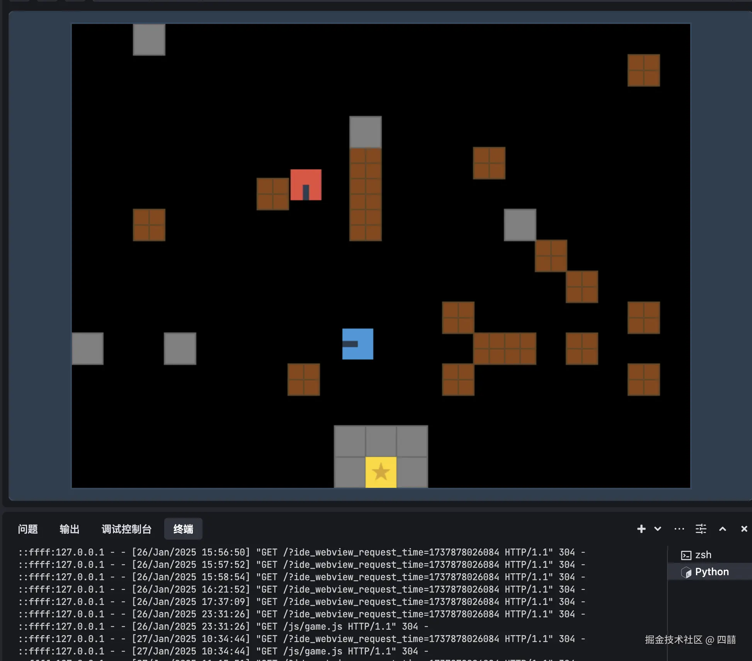Image resolution: width=752 pixels, height=661 pixels.
Task: Click the sliders settings icon in terminal panel
Action: [x=701, y=529]
